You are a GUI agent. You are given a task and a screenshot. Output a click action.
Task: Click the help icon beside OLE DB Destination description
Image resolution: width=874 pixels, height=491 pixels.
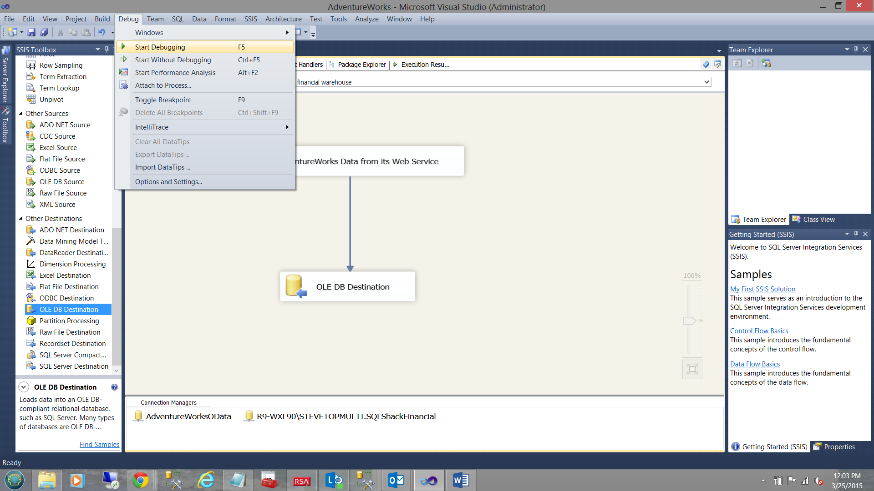114,387
